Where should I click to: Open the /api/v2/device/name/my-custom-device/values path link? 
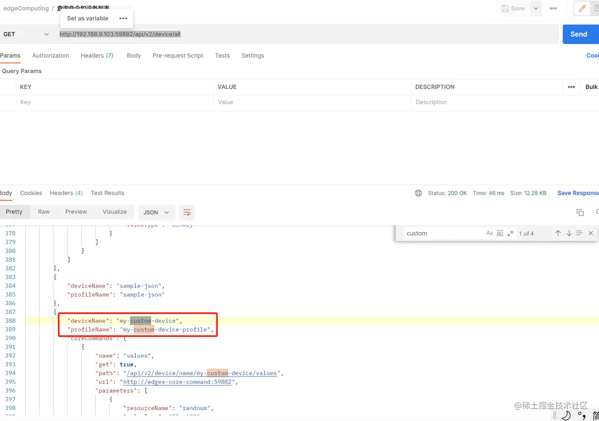202,373
